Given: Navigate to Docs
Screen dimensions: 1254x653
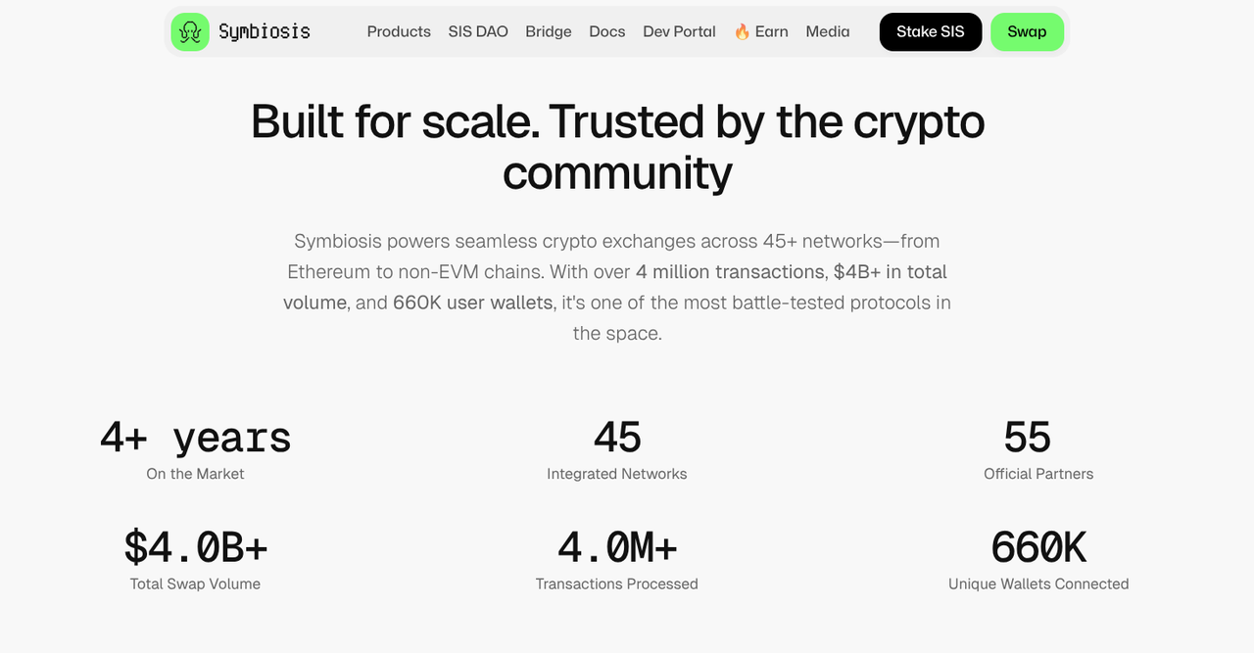Looking at the screenshot, I should (x=607, y=31).
